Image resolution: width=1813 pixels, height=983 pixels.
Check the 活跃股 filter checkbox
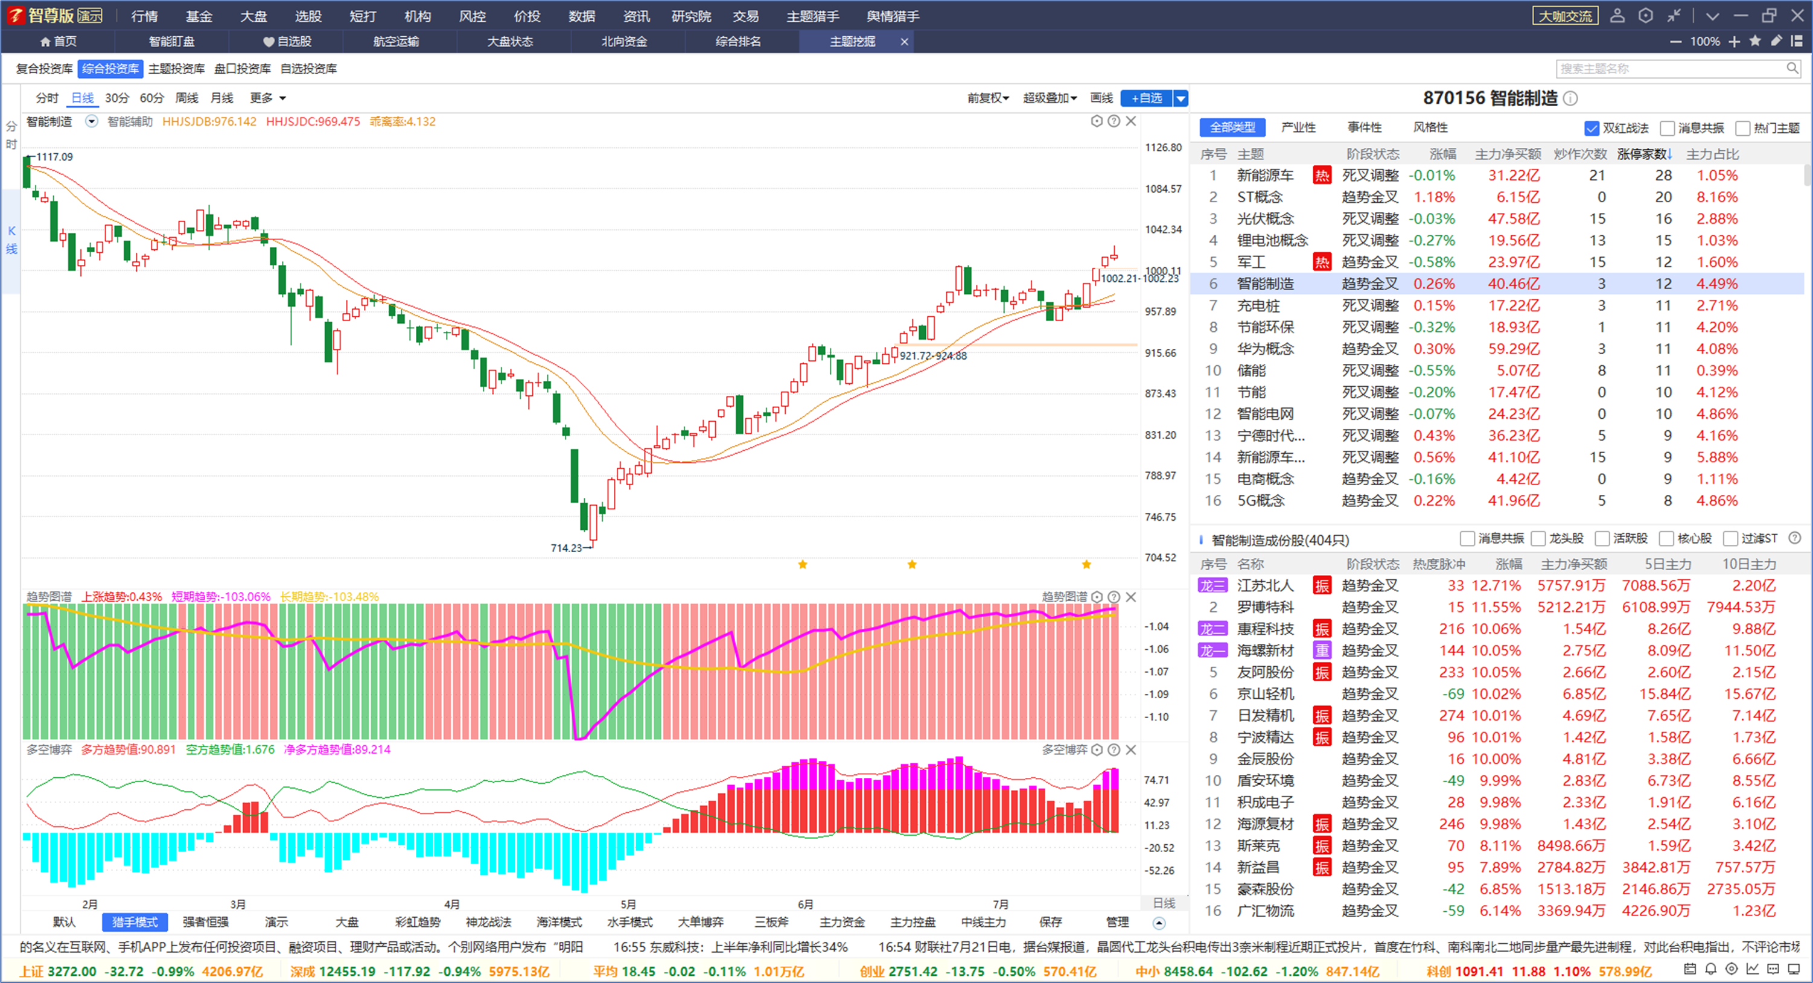coord(1602,539)
